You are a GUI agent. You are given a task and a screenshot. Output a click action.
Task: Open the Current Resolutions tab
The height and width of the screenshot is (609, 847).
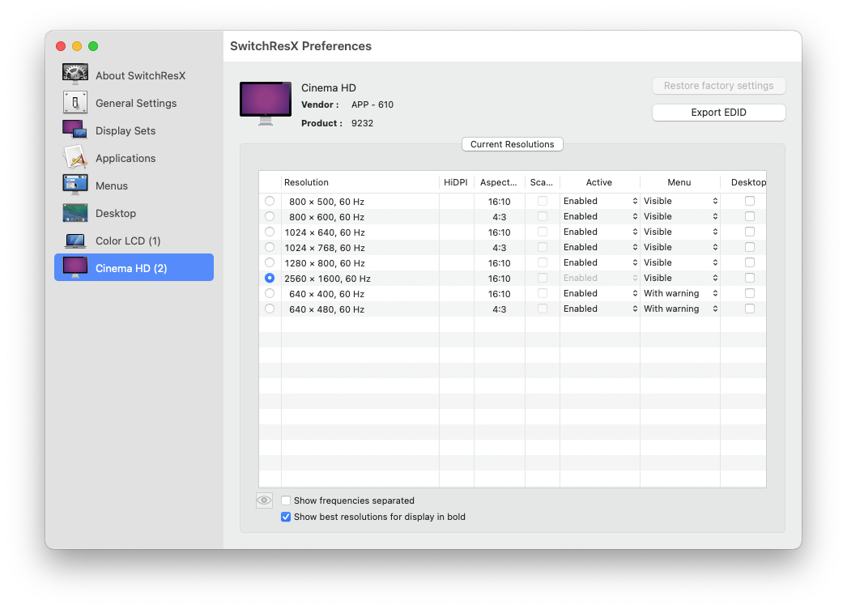[x=512, y=144]
